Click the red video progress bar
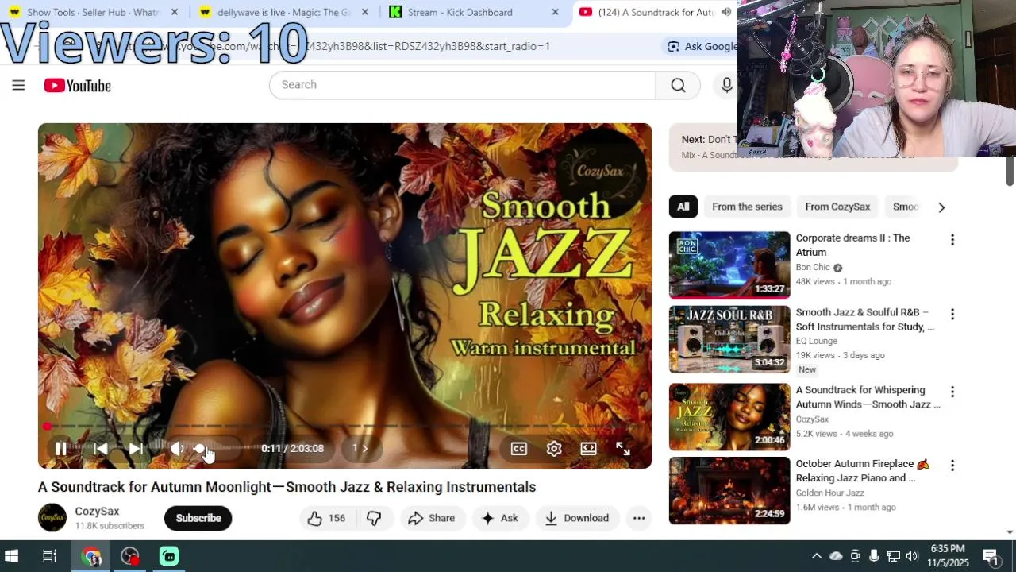1016x572 pixels. 344,427
